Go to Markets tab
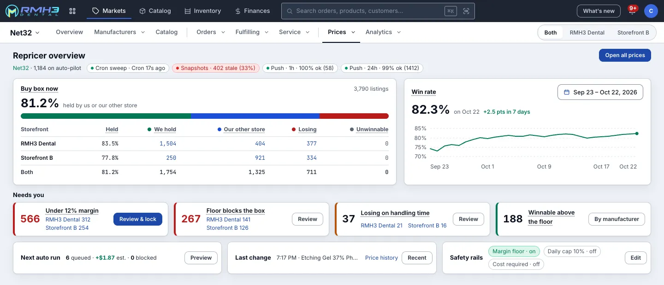Screen dimensions: 664x285 [x=109, y=11]
